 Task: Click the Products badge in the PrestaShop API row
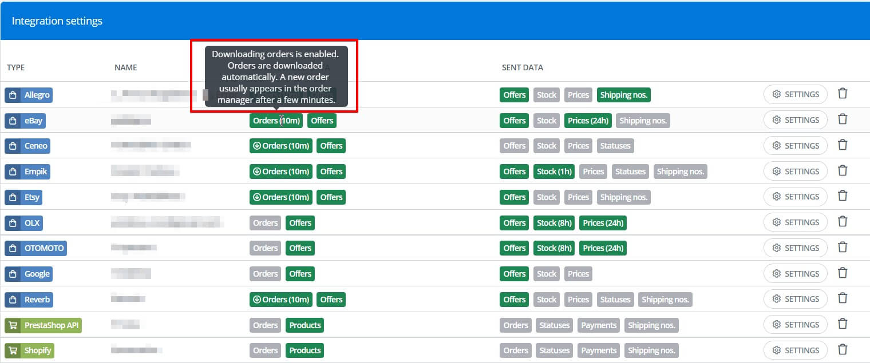coord(305,325)
